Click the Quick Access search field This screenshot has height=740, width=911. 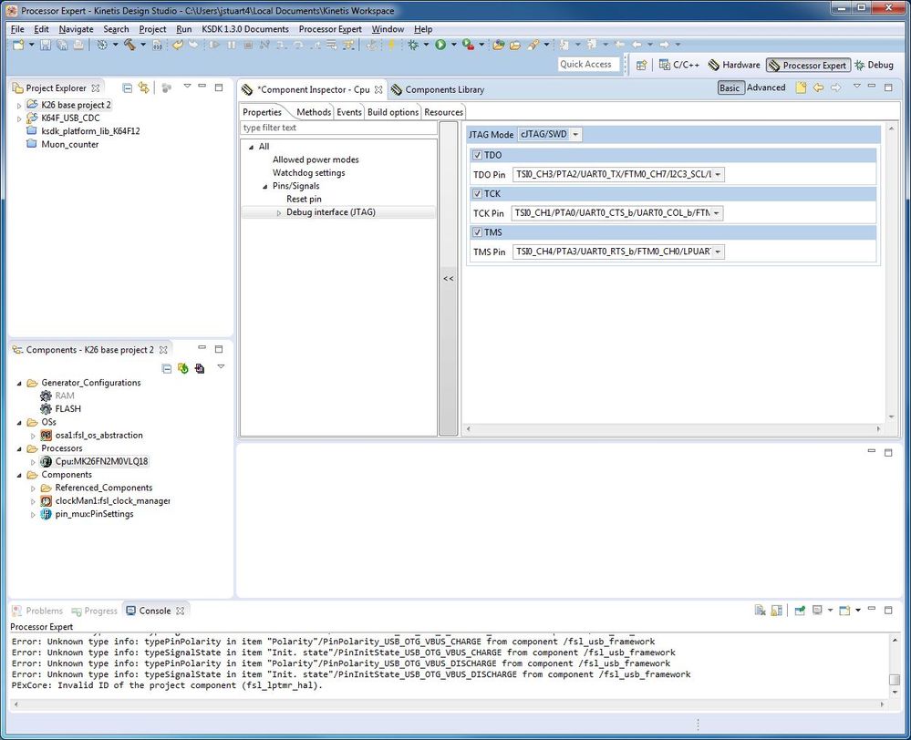(588, 65)
